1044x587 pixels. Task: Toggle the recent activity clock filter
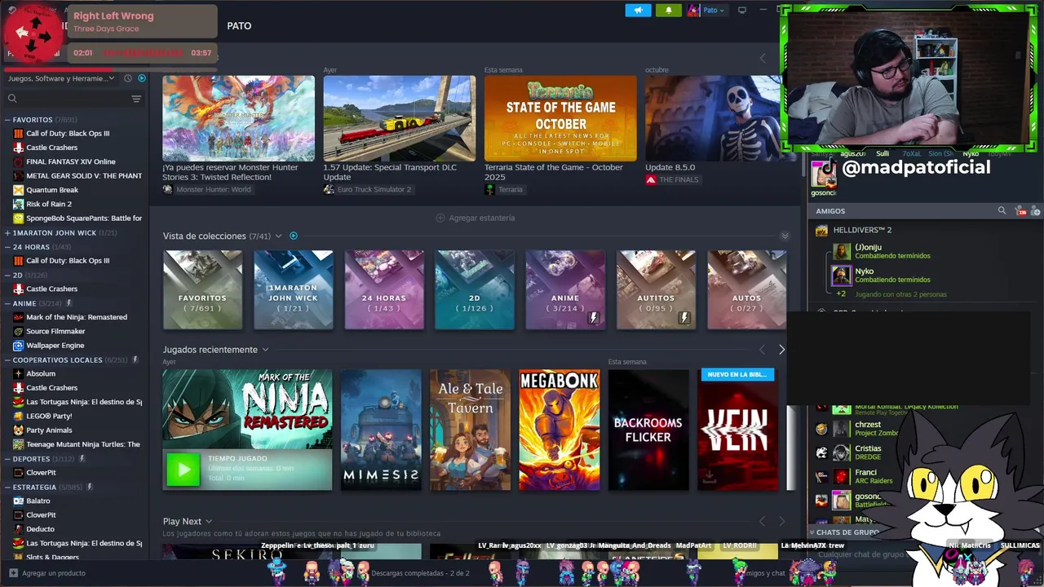click(x=128, y=78)
